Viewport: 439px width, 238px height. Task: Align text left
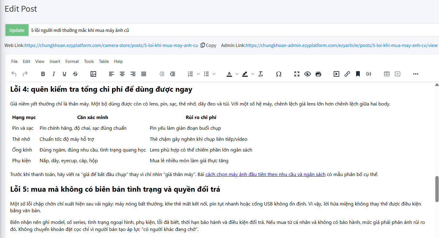coord(111,74)
